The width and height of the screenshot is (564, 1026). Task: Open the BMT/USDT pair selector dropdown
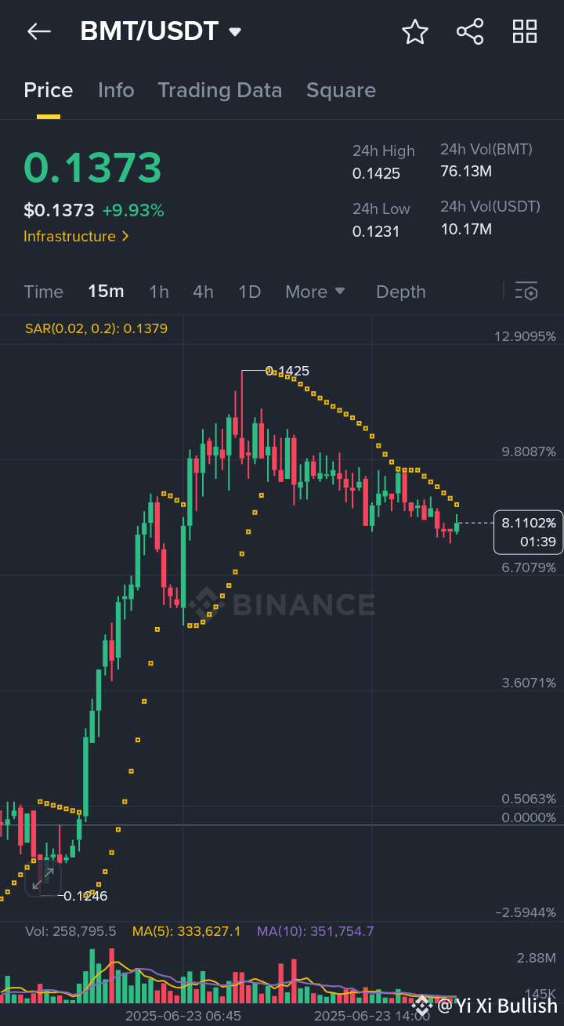[x=233, y=31]
